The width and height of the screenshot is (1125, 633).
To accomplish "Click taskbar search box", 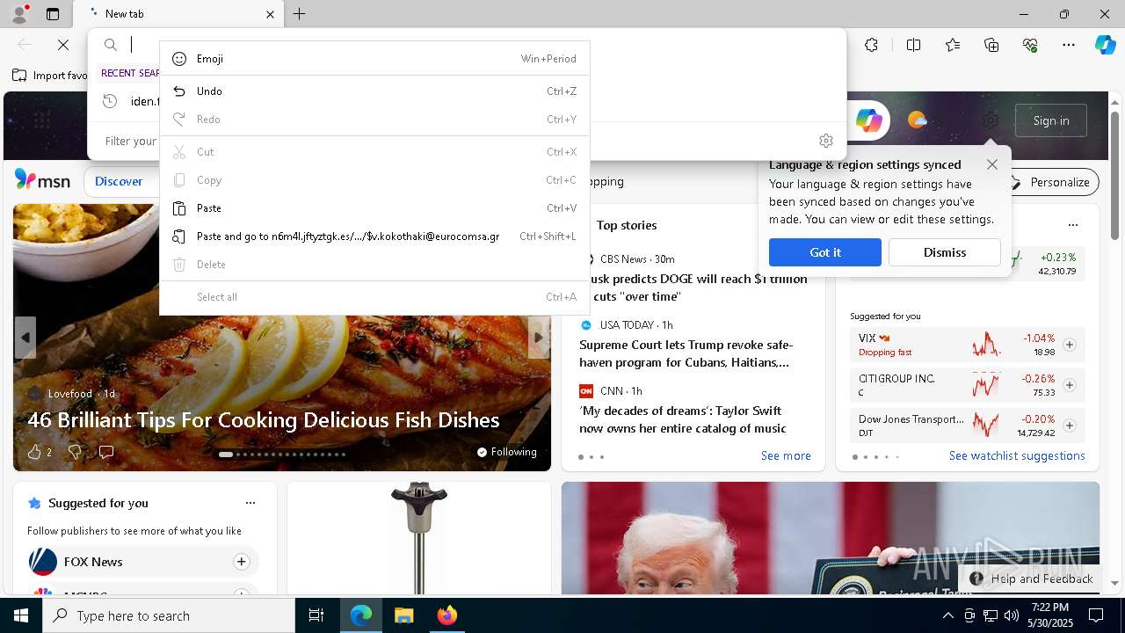I will click(169, 615).
